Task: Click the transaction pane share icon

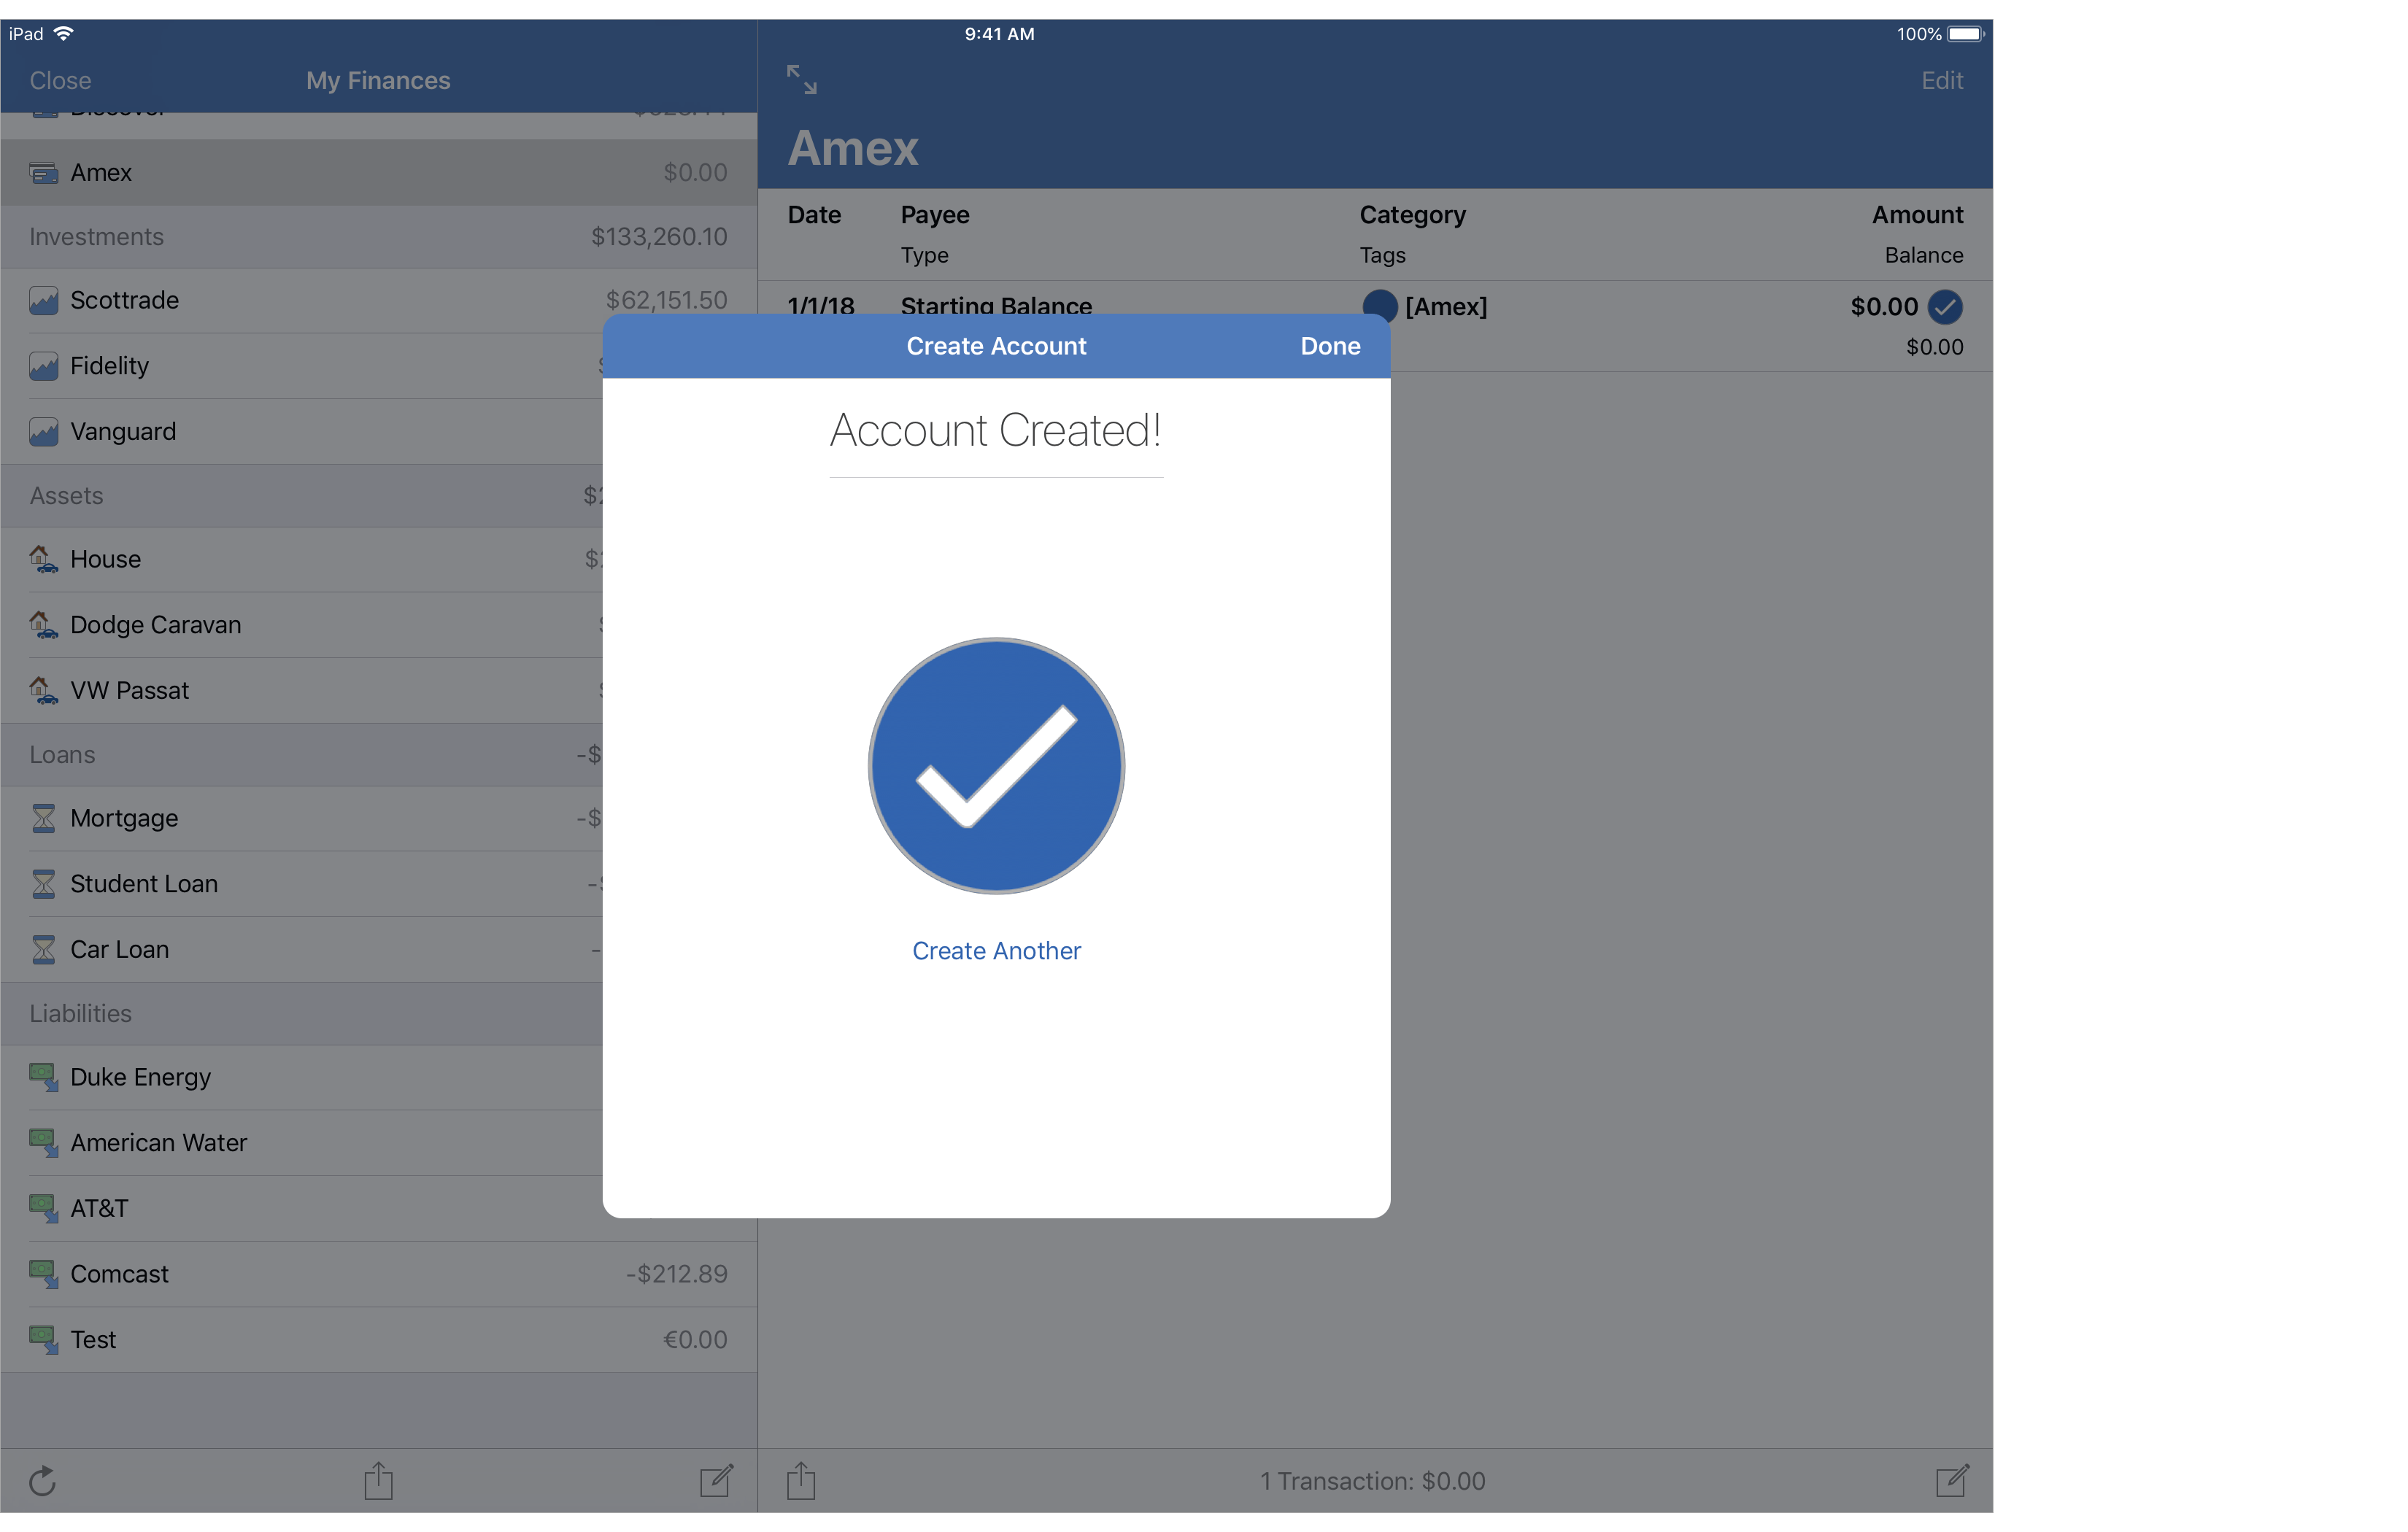Action: point(801,1481)
